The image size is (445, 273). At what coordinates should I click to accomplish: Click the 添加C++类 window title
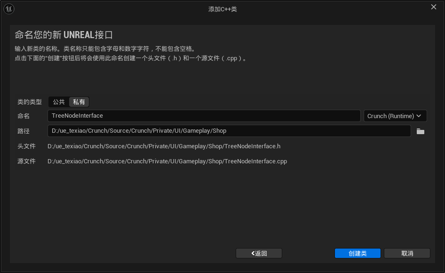click(222, 9)
